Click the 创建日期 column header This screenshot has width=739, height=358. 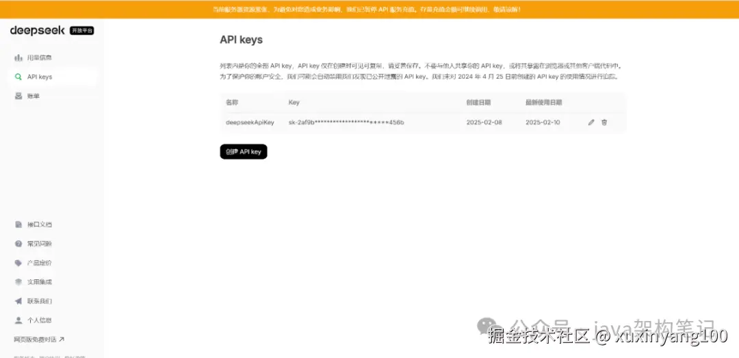(478, 103)
